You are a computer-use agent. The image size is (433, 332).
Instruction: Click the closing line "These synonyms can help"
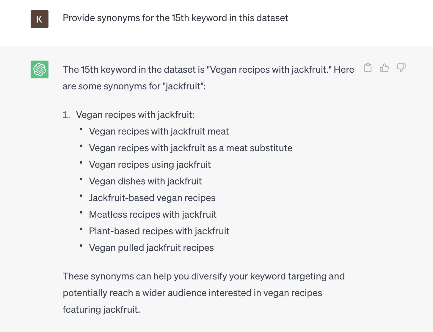(x=203, y=276)
